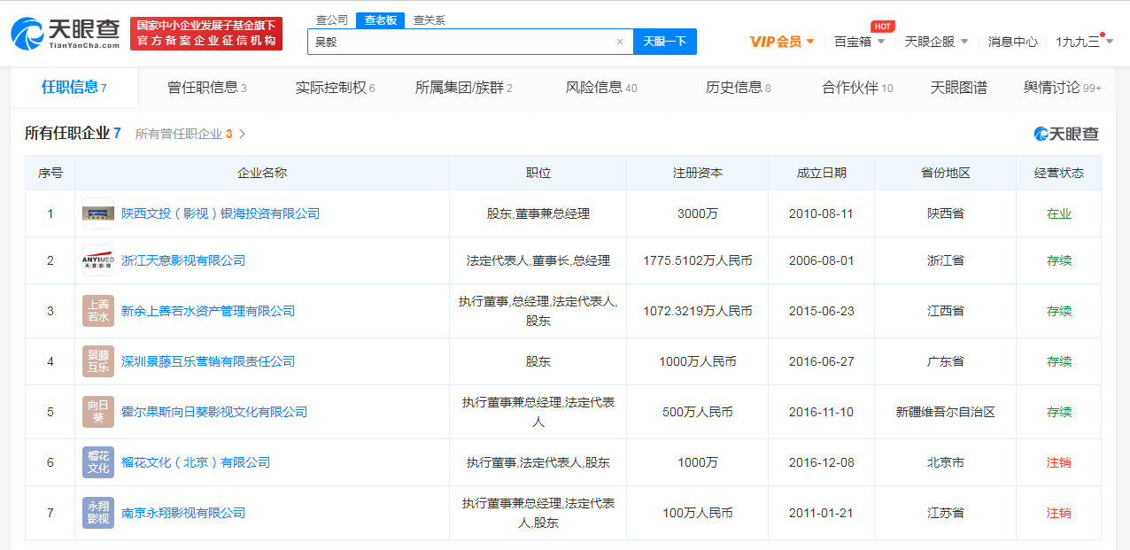Click the 企业名称 column header
1130x550 pixels.
point(262,173)
